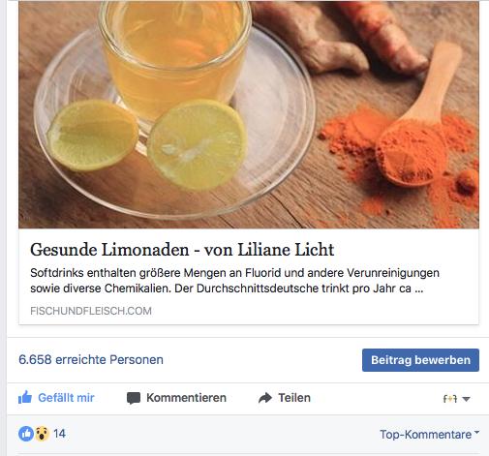Click the Wow emoji reaction icon

tap(42, 434)
